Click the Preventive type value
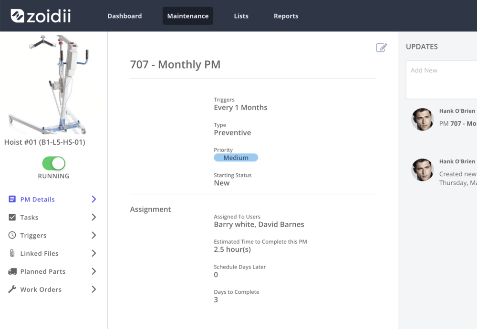Viewport: 477px width, 329px height. (232, 133)
